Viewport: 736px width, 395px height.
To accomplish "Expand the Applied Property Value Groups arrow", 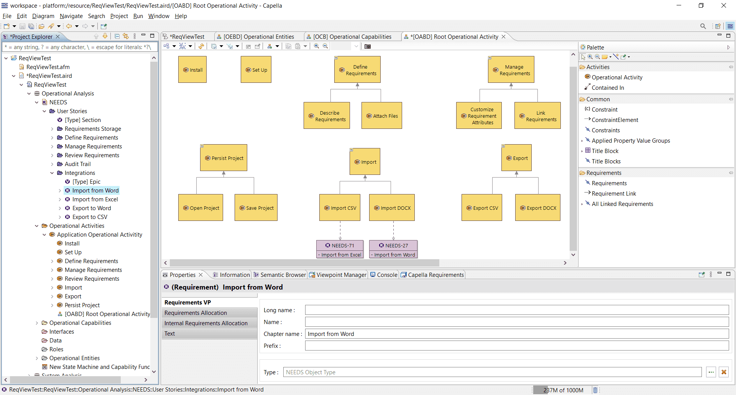I will click(x=582, y=141).
